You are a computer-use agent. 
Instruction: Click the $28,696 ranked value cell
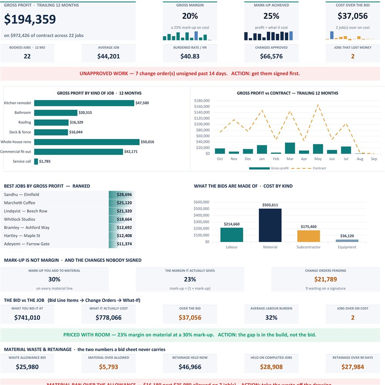click(122, 194)
